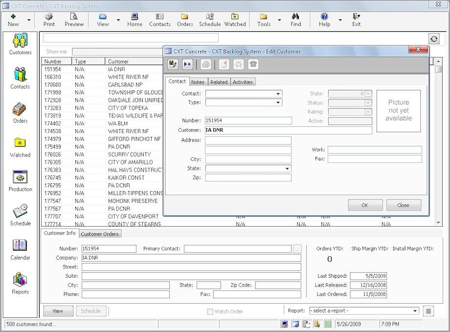
Task: Expand the View button dropdown arrow
Action: [118, 20]
